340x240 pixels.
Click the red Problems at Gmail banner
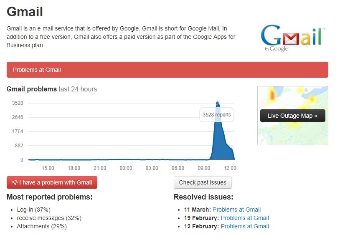[167, 70]
